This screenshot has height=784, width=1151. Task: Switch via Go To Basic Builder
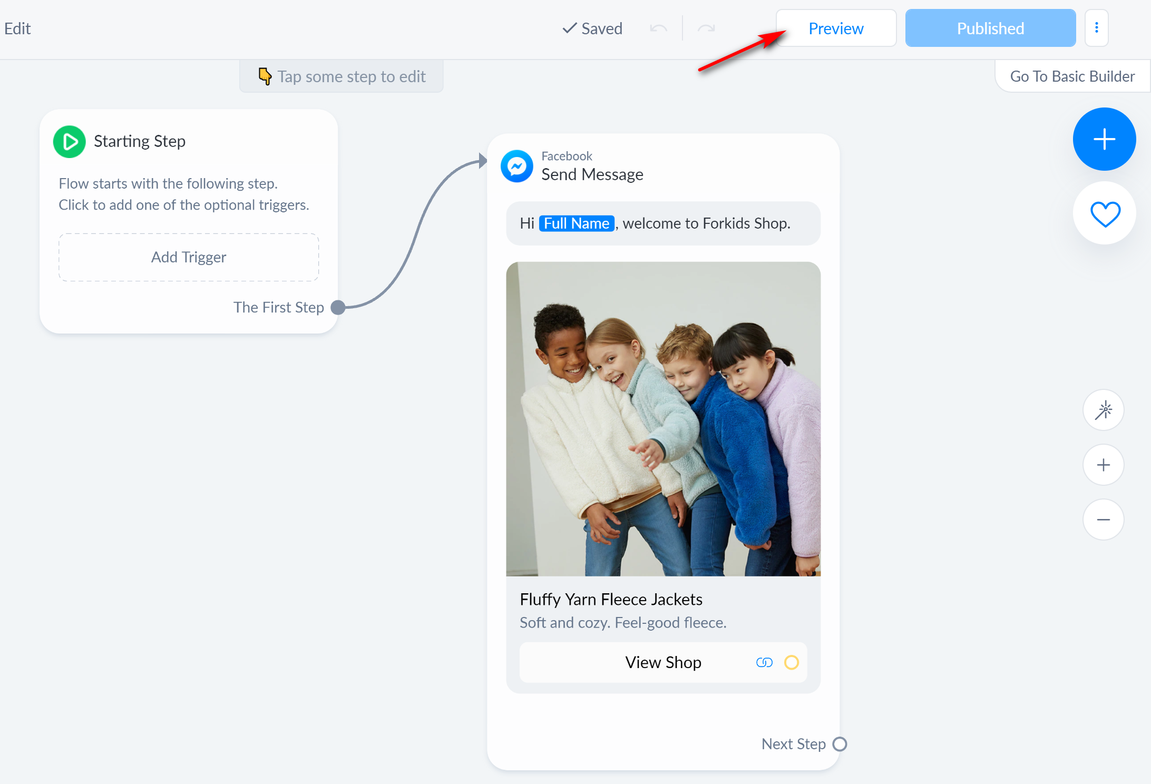tap(1072, 76)
